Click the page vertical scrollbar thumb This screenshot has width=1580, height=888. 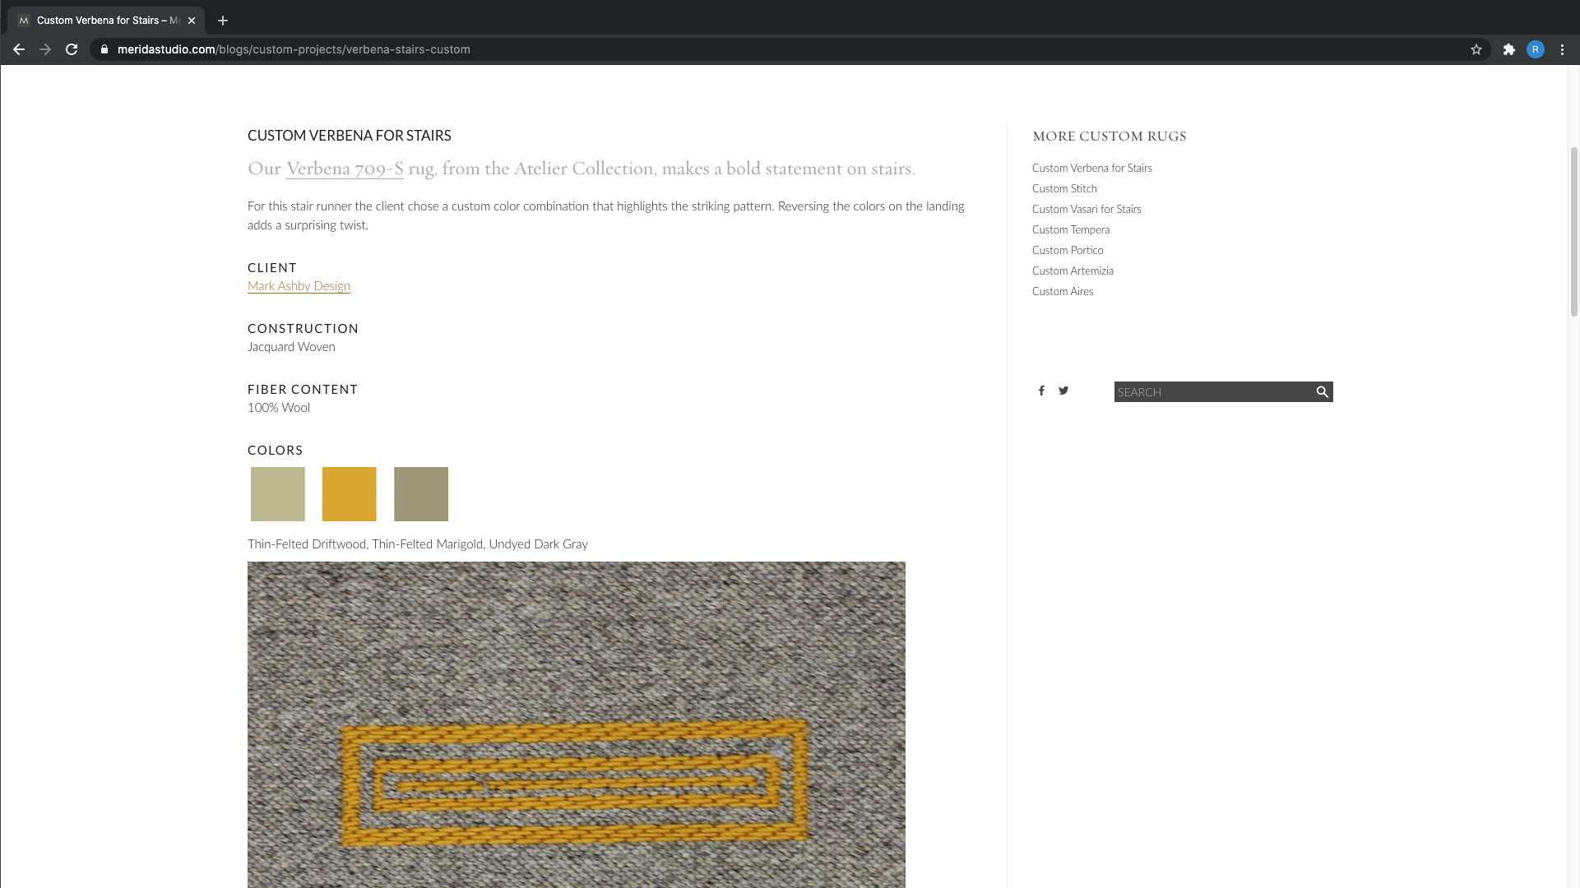click(1574, 232)
